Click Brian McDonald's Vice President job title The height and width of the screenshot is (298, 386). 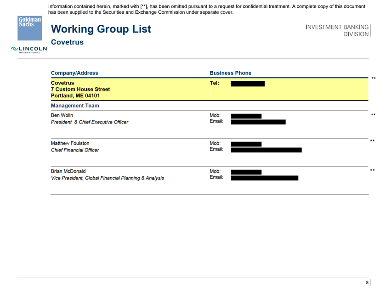(107, 178)
